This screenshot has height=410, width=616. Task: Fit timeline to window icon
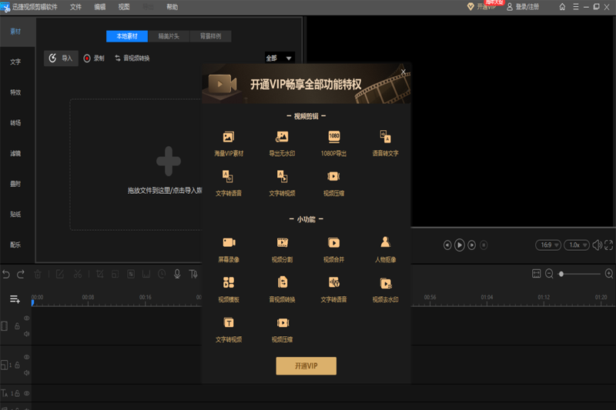pos(536,274)
